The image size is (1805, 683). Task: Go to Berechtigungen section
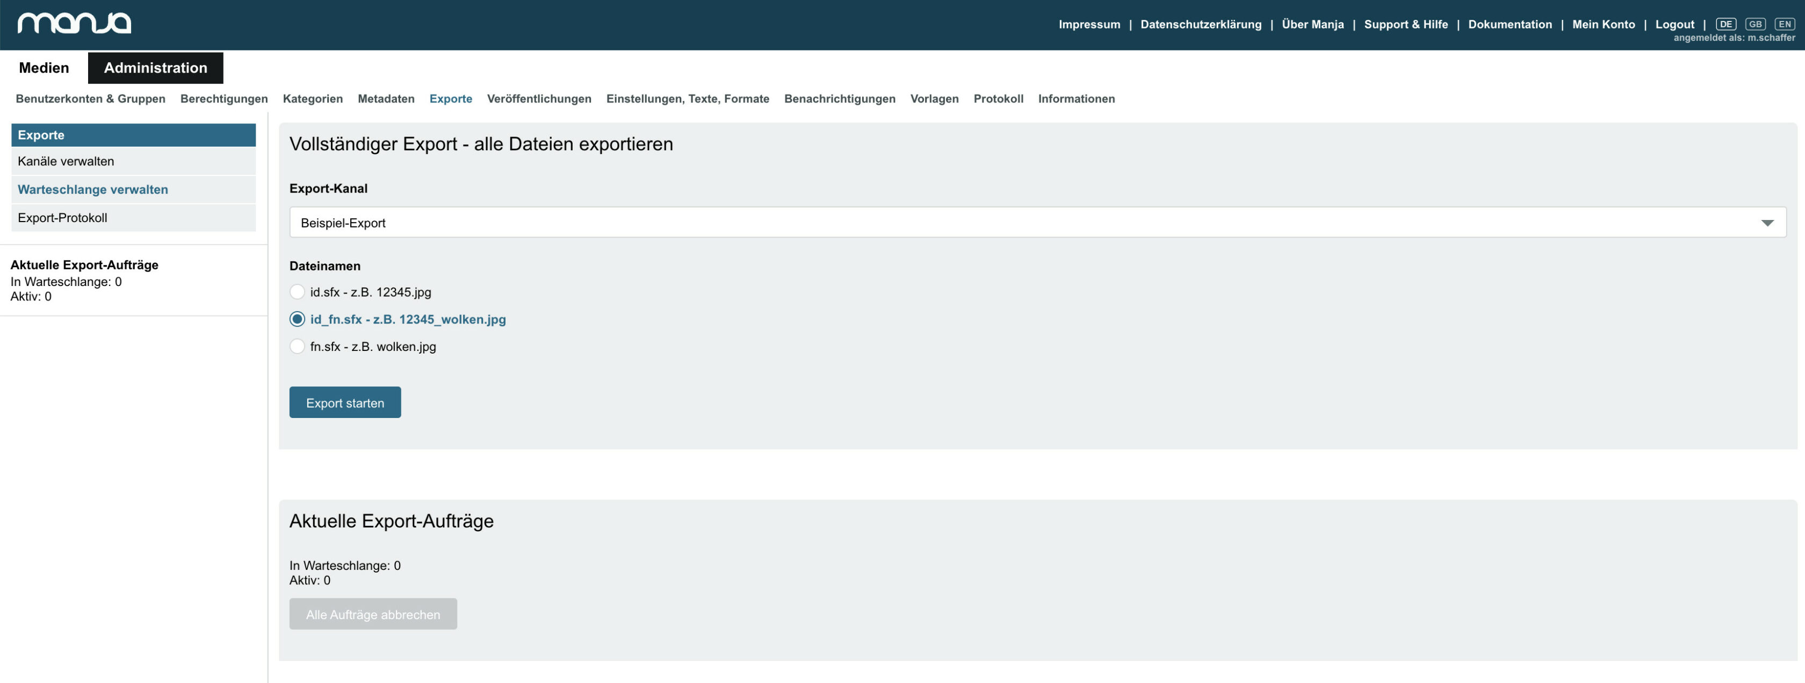(224, 99)
